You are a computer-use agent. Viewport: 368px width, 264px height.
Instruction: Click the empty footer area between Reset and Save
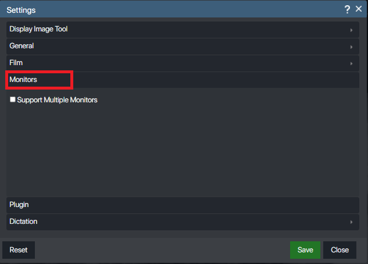pos(163,250)
